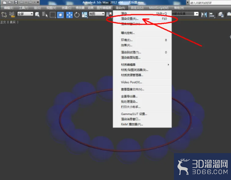Choose Video Post(V)... menu entry
This screenshot has height=180, width=231.
(x=142, y=82)
